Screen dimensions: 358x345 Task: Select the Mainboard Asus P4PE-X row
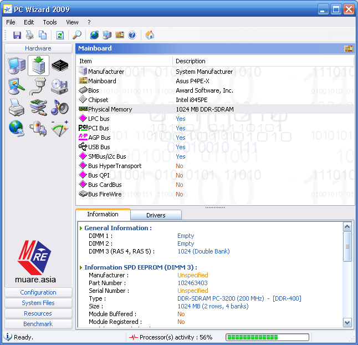(x=215, y=81)
